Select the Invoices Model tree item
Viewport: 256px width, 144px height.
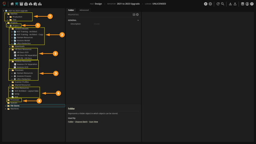pos(23,40)
